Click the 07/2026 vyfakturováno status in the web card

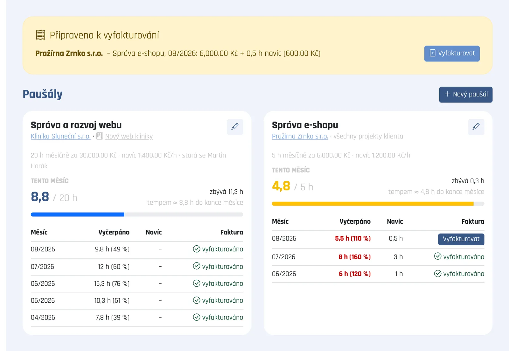(218, 267)
